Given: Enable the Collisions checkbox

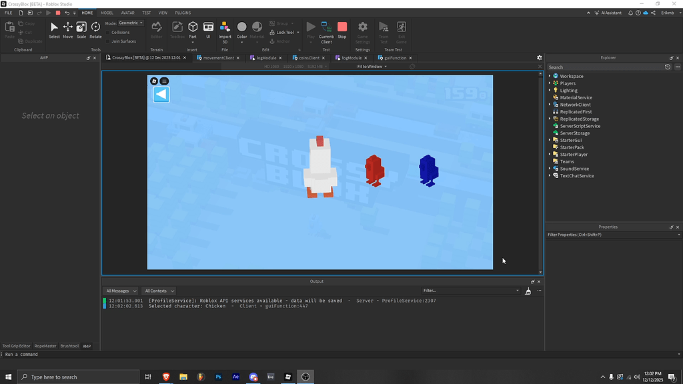Looking at the screenshot, I should (x=106, y=32).
